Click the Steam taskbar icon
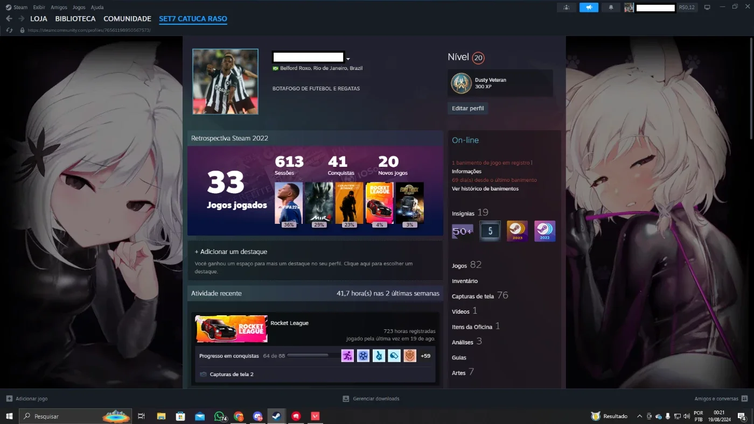 (x=276, y=416)
